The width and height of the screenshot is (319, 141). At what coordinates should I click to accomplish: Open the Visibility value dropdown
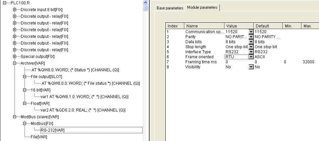tap(251, 67)
